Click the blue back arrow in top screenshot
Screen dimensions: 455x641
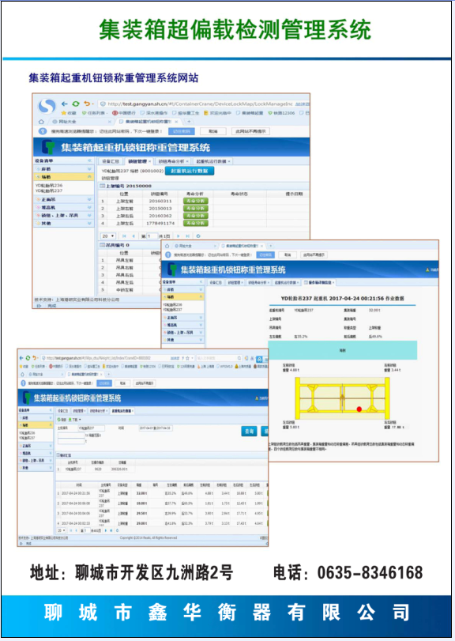pos(64,104)
